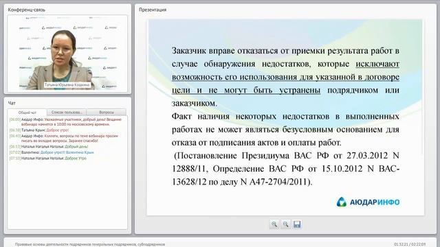
Task: Click the Презентация panel title
Action: tap(153, 10)
